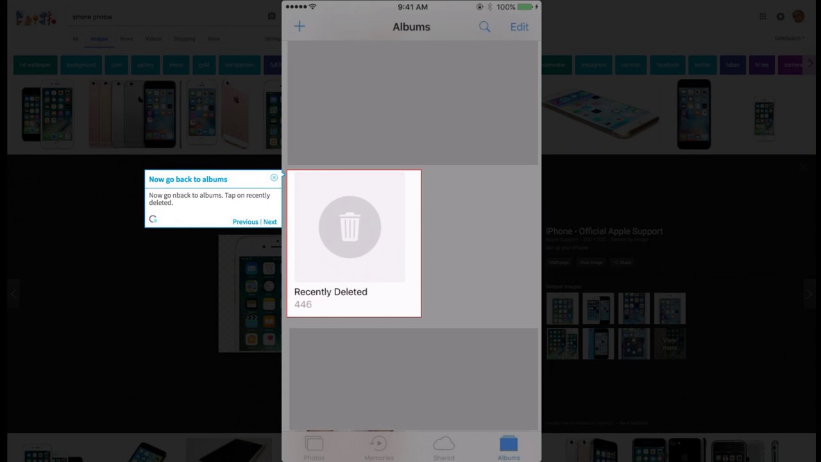This screenshot has height=462, width=821.
Task: Open the 'View more' related images tile
Action: 670,344
